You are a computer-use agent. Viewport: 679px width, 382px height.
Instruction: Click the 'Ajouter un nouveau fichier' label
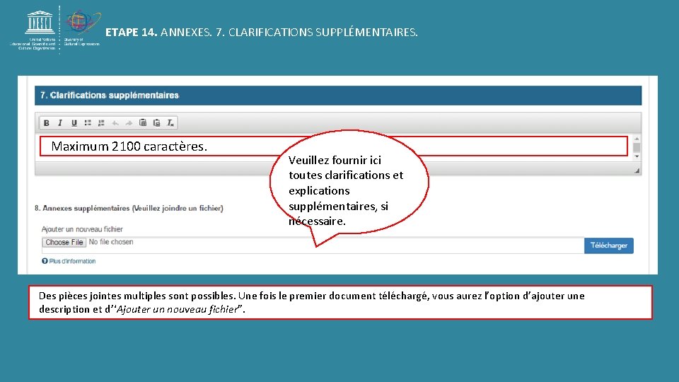click(x=82, y=229)
